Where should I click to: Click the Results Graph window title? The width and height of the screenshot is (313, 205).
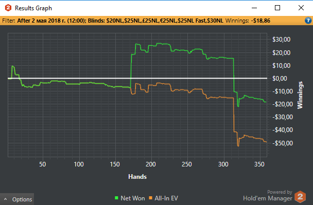[x=33, y=8]
